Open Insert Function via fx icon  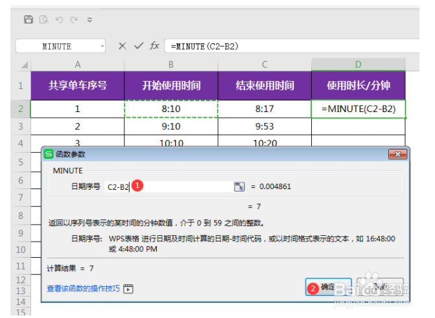tap(154, 45)
